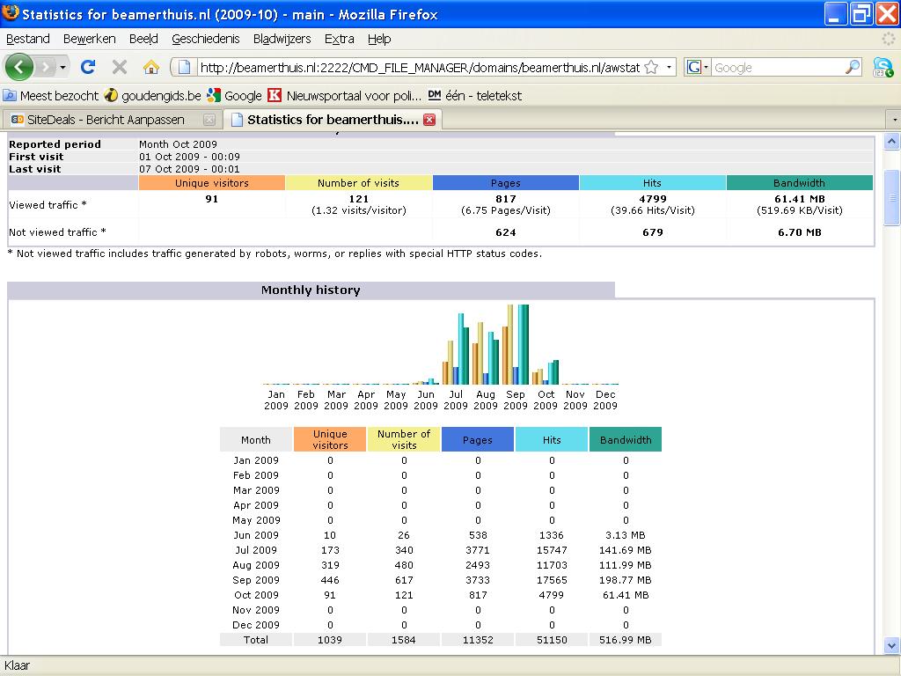Click the scrollbar up arrow

[x=891, y=141]
